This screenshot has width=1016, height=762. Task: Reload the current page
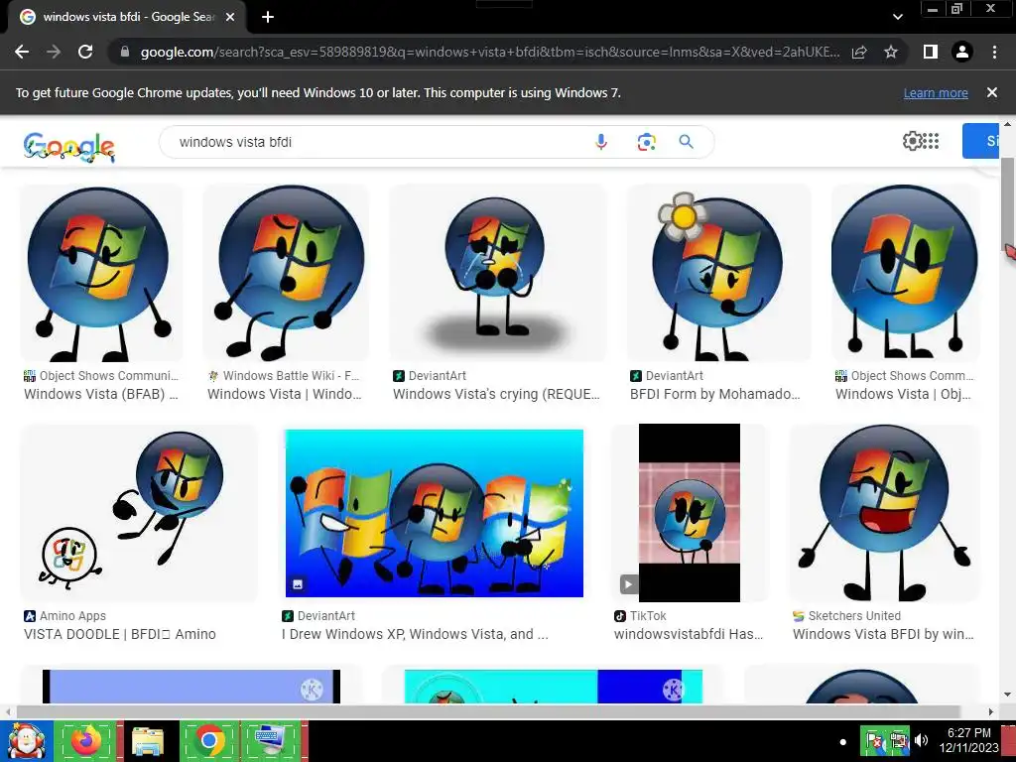85,52
